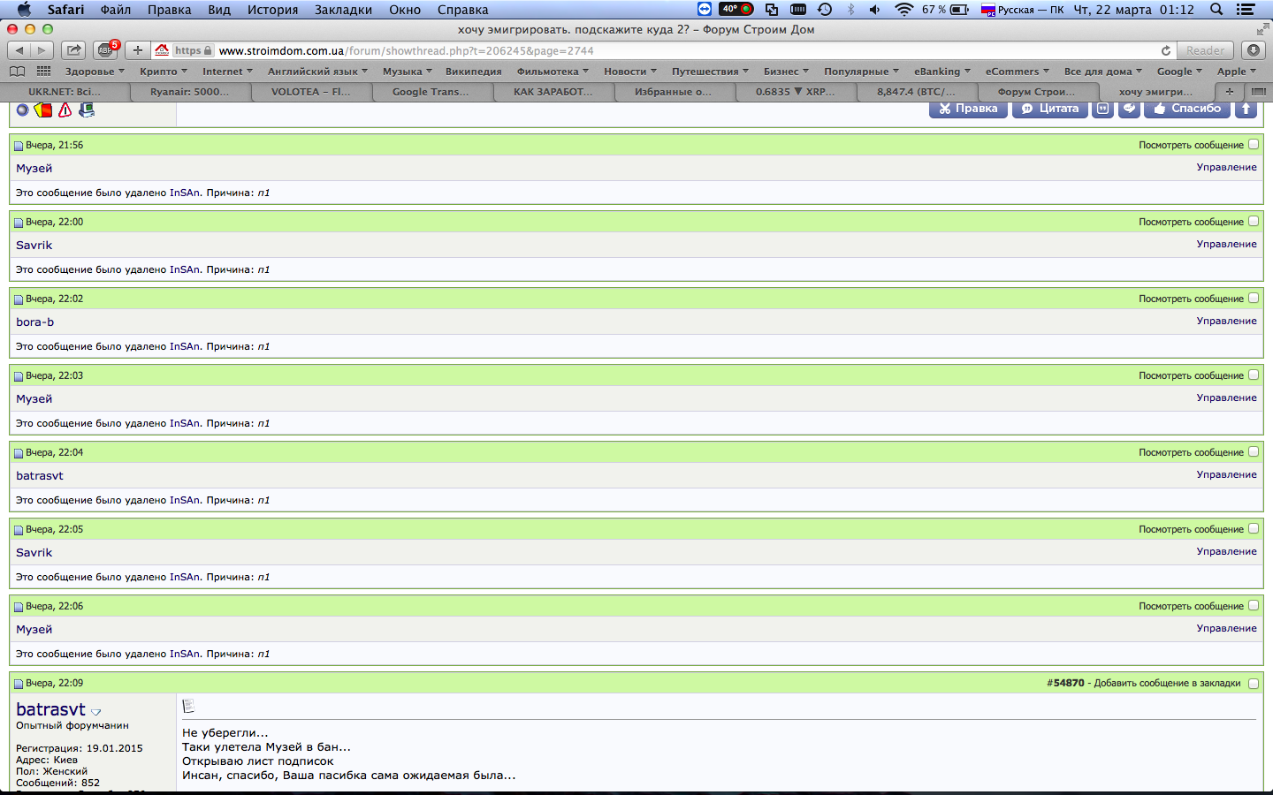Open Русская — ПК input source menu

pyautogui.click(x=1023, y=10)
